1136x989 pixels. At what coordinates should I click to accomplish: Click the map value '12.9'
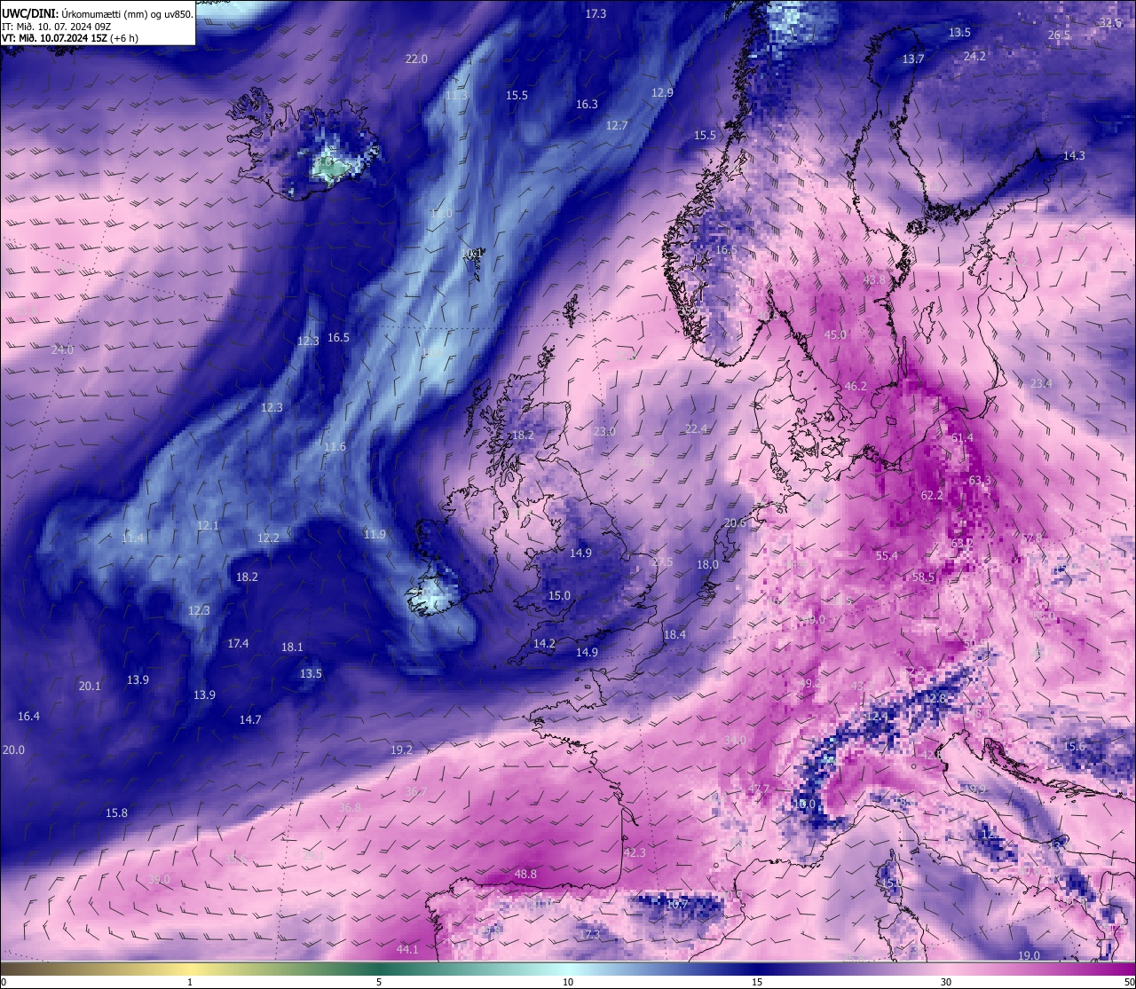(x=662, y=93)
